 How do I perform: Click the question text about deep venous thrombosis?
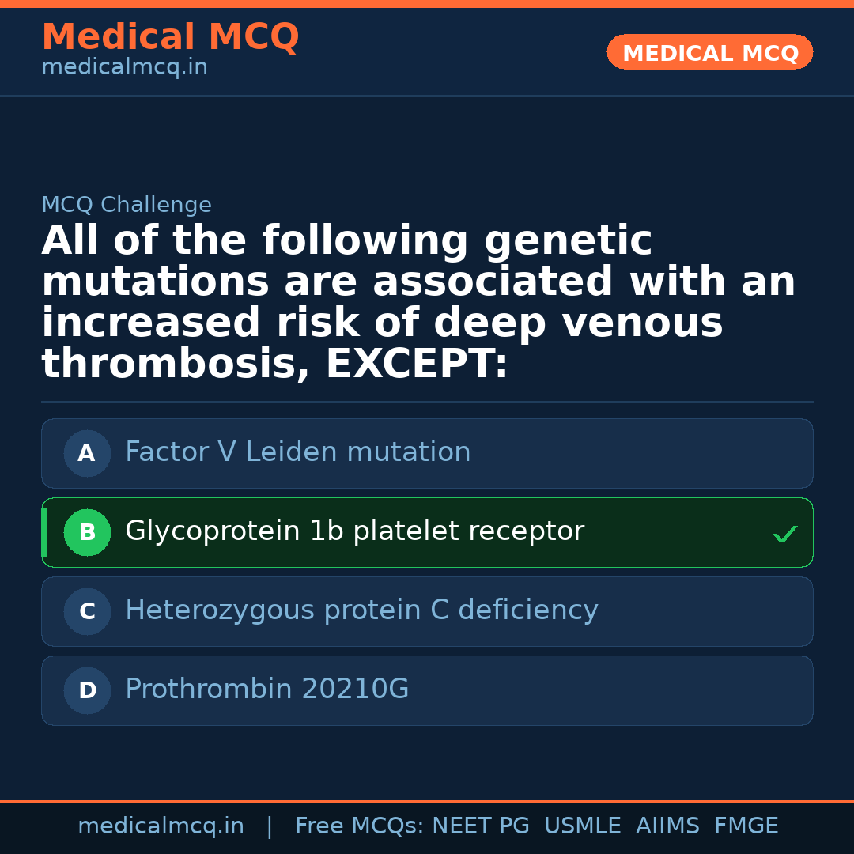(419, 303)
